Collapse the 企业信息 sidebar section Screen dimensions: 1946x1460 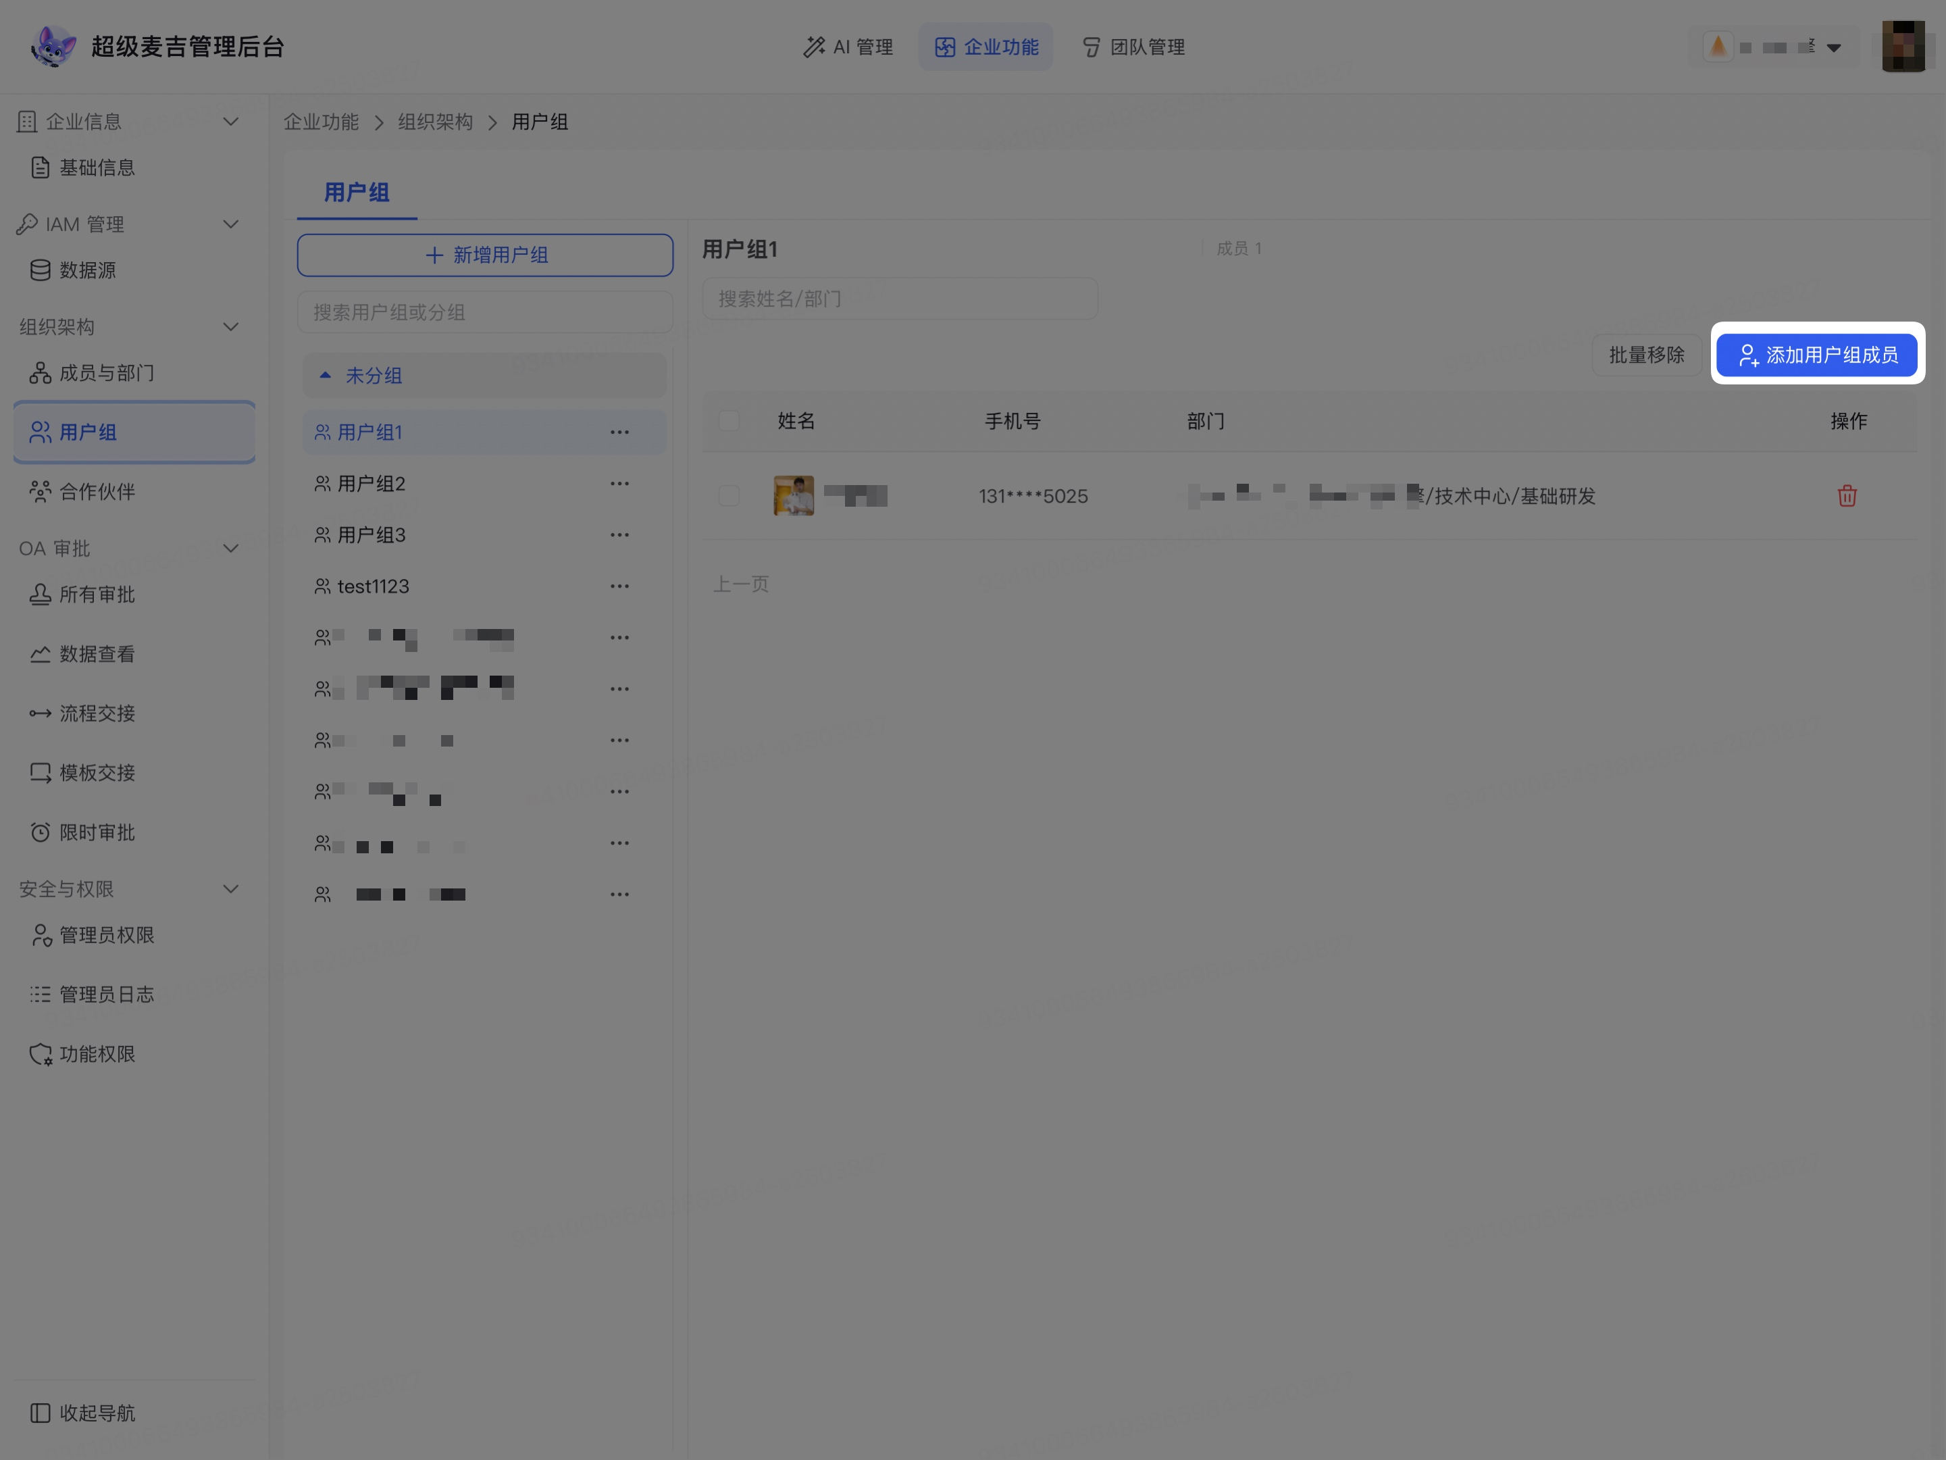(x=230, y=122)
